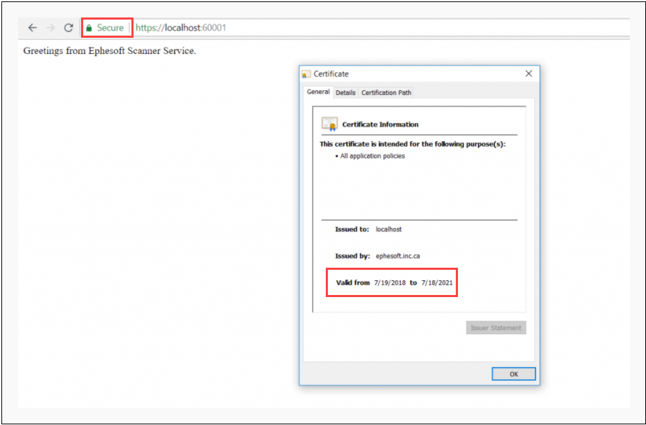Click the Certificate Information badge icon

[329, 124]
